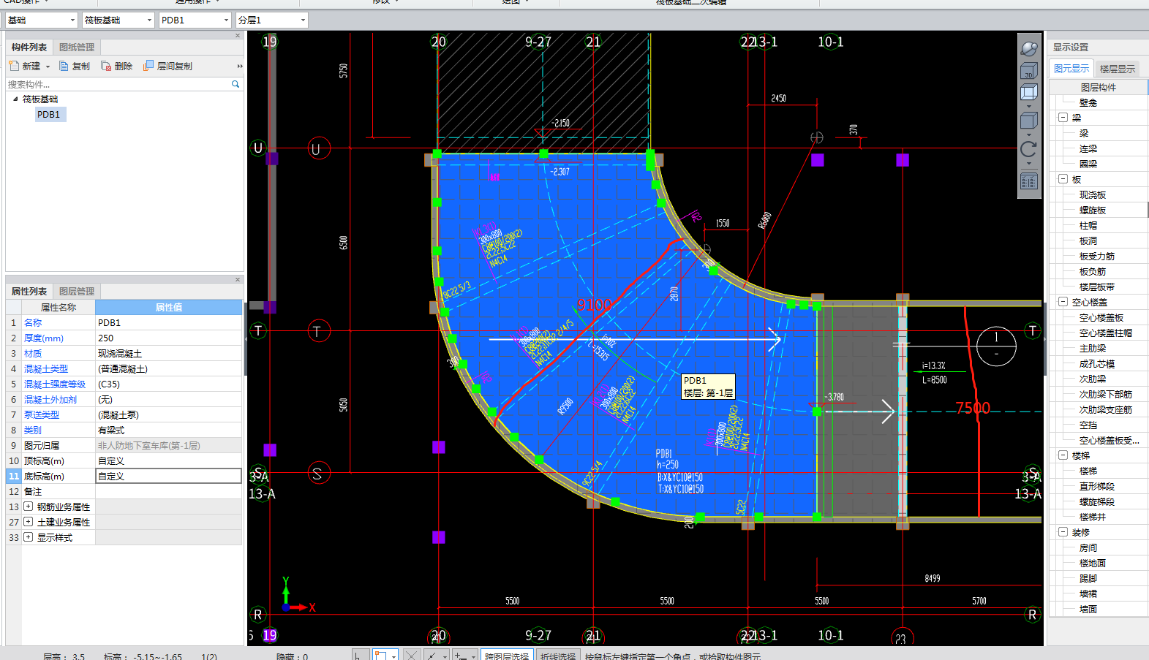Image resolution: width=1149 pixels, height=660 pixels.
Task: Click the 顶标高 value 自定义
Action: pyautogui.click(x=168, y=460)
